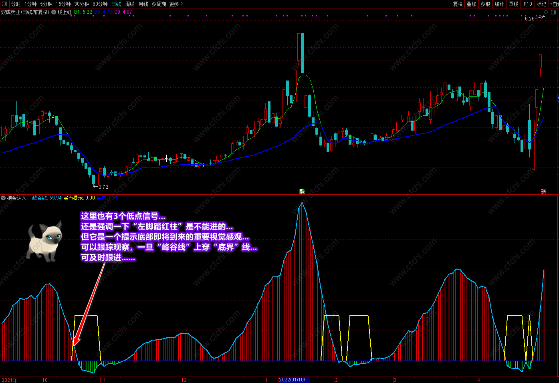This screenshot has height=383, width=559.
Task: Expand the 更多 periods menu
Action: click(176, 4)
